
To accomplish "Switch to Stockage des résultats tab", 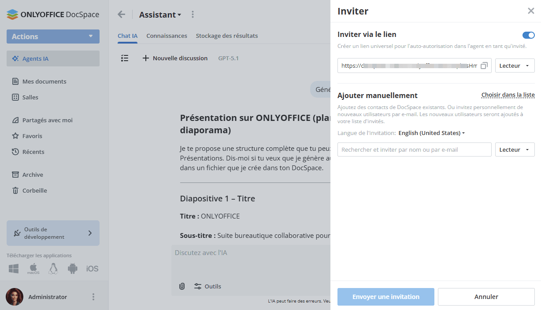I will (227, 36).
